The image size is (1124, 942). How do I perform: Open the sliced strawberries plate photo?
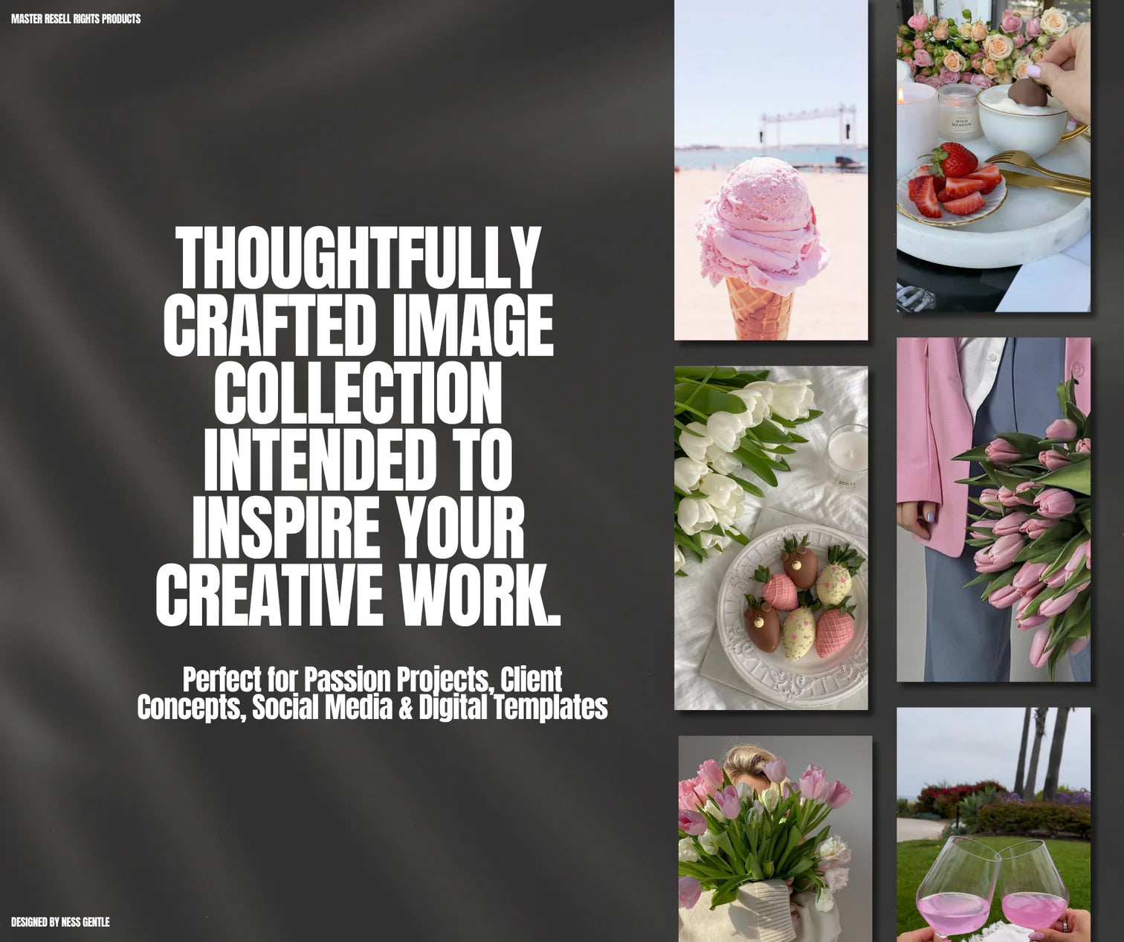coord(993,155)
